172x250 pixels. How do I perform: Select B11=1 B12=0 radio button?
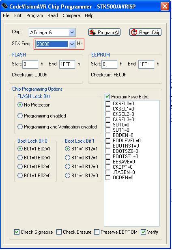coord(67,175)
